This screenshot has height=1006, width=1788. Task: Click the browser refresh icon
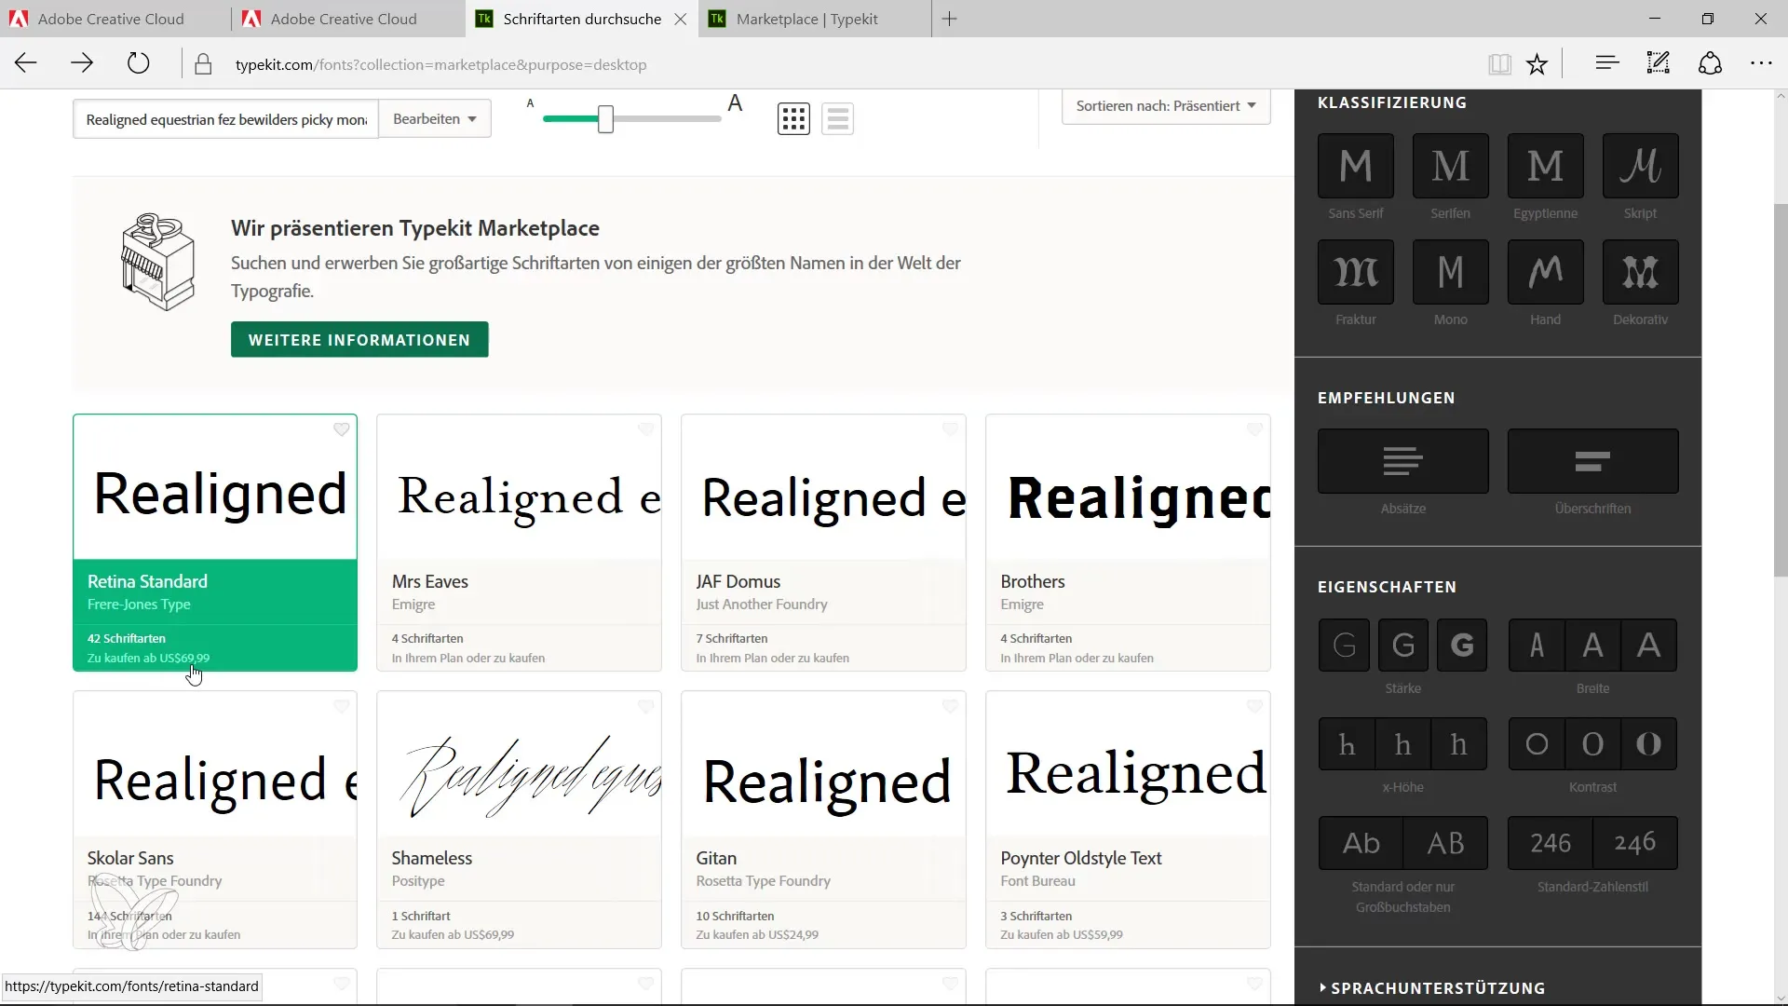[138, 63]
